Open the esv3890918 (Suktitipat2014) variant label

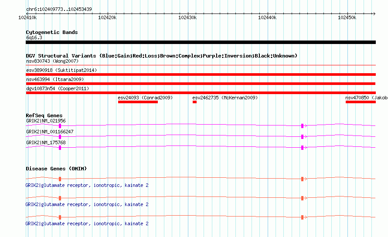61,70
